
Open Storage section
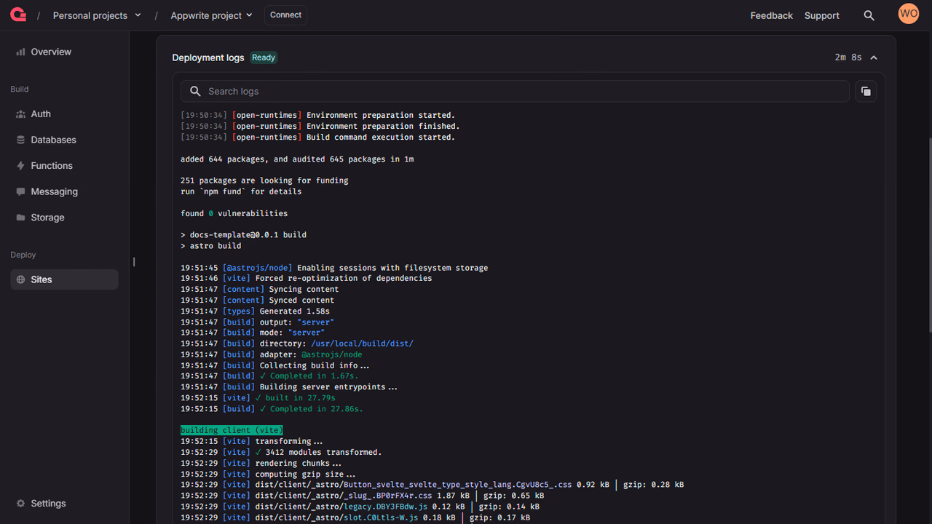[x=64, y=218]
